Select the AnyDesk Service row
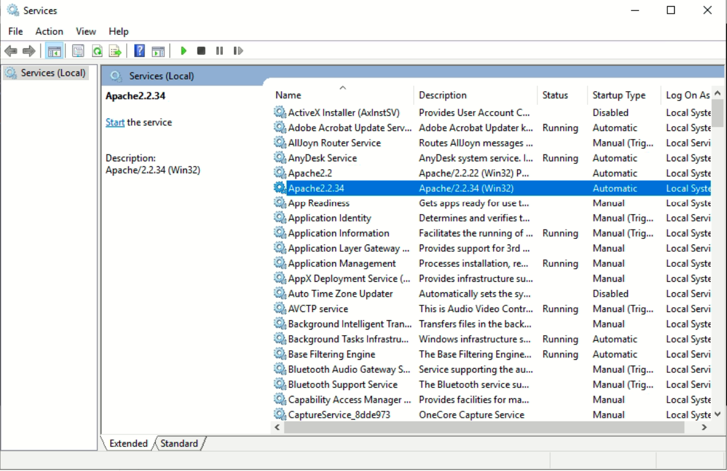 tap(322, 158)
